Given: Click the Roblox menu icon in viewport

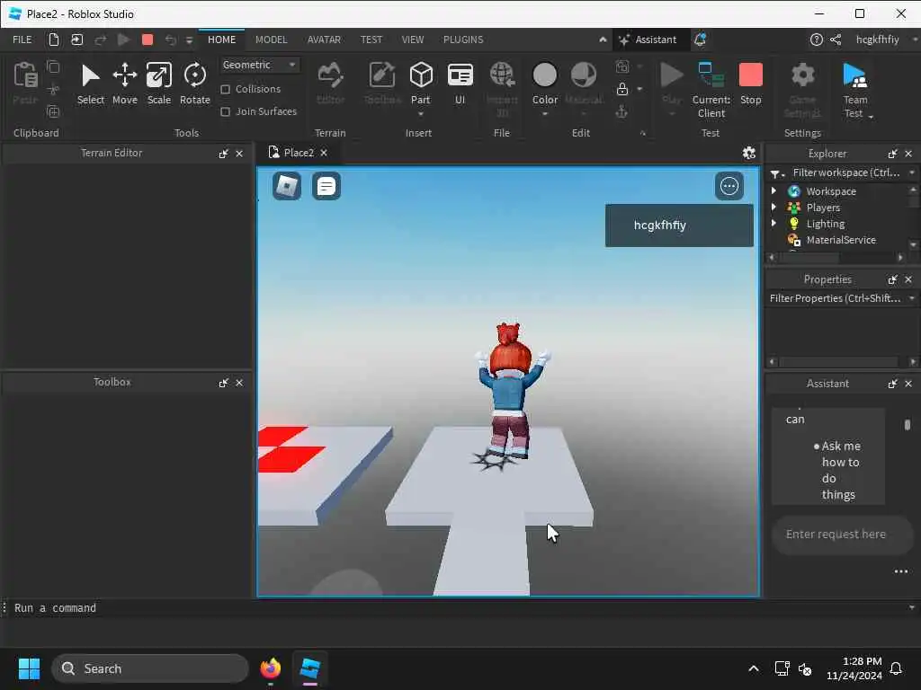Looking at the screenshot, I should pos(287,186).
